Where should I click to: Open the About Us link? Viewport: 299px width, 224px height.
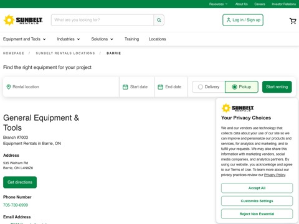click(241, 4)
